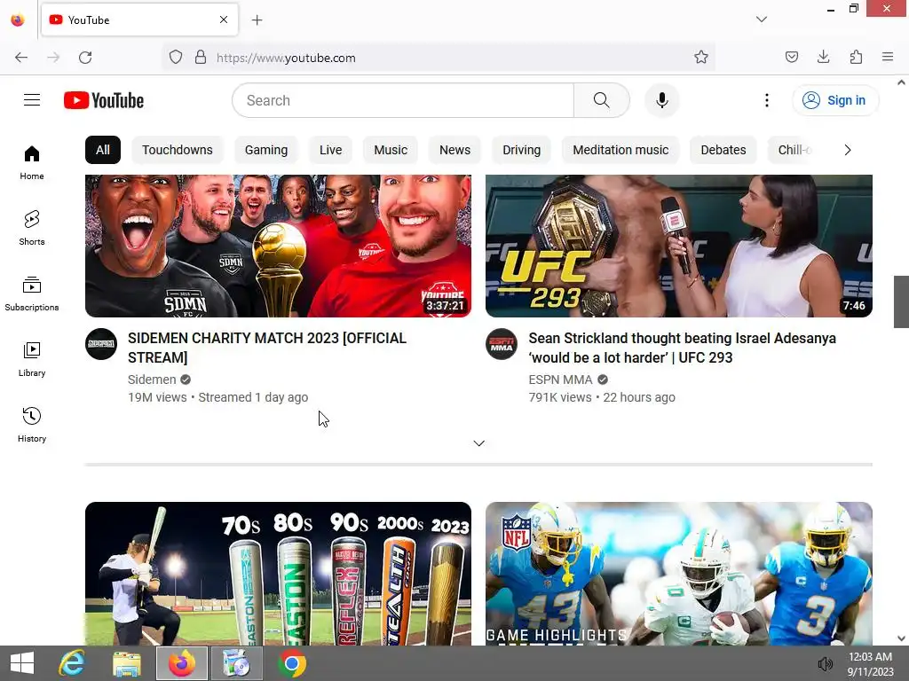Click the page vertical scrollbar thumb

click(901, 301)
